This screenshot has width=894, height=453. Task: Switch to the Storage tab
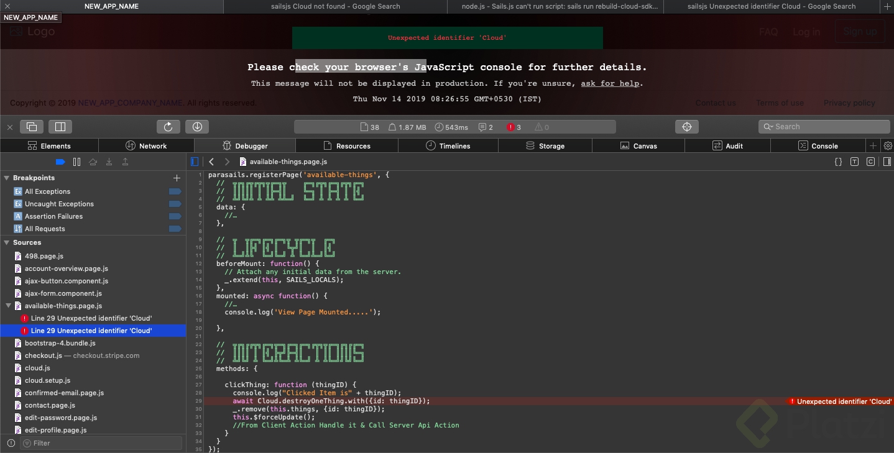(x=545, y=146)
